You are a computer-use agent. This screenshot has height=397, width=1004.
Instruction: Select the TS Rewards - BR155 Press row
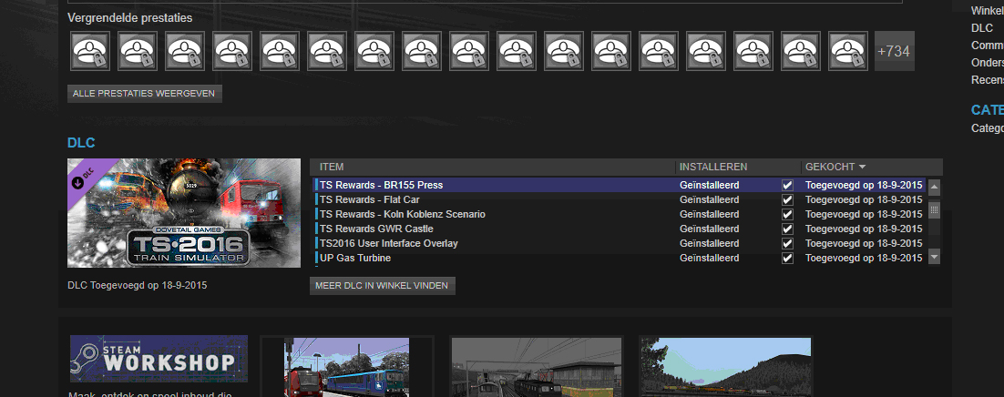[620, 185]
